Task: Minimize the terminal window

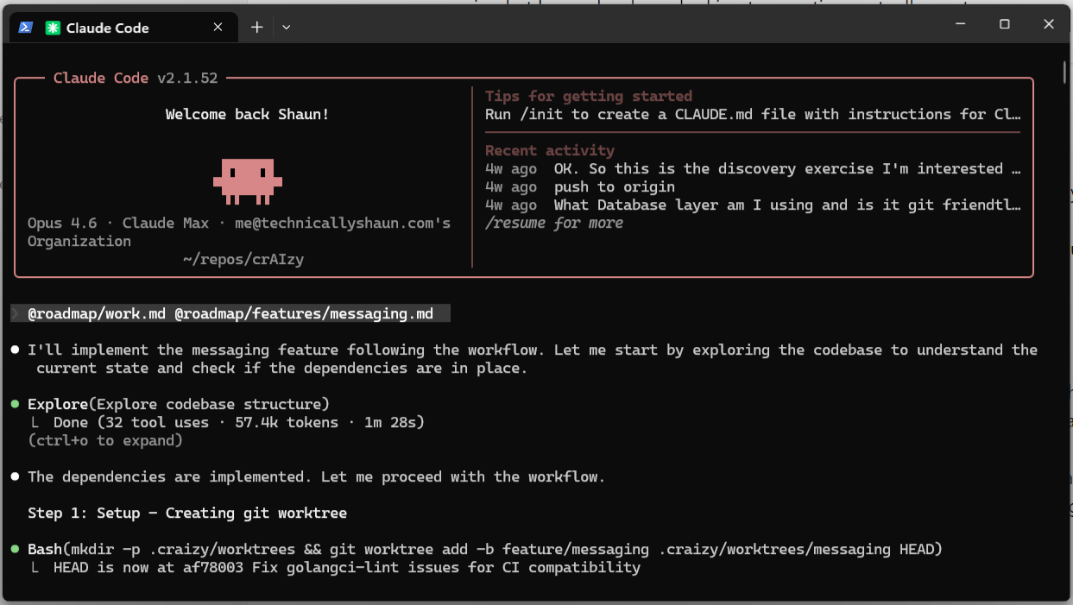Action: 960,24
